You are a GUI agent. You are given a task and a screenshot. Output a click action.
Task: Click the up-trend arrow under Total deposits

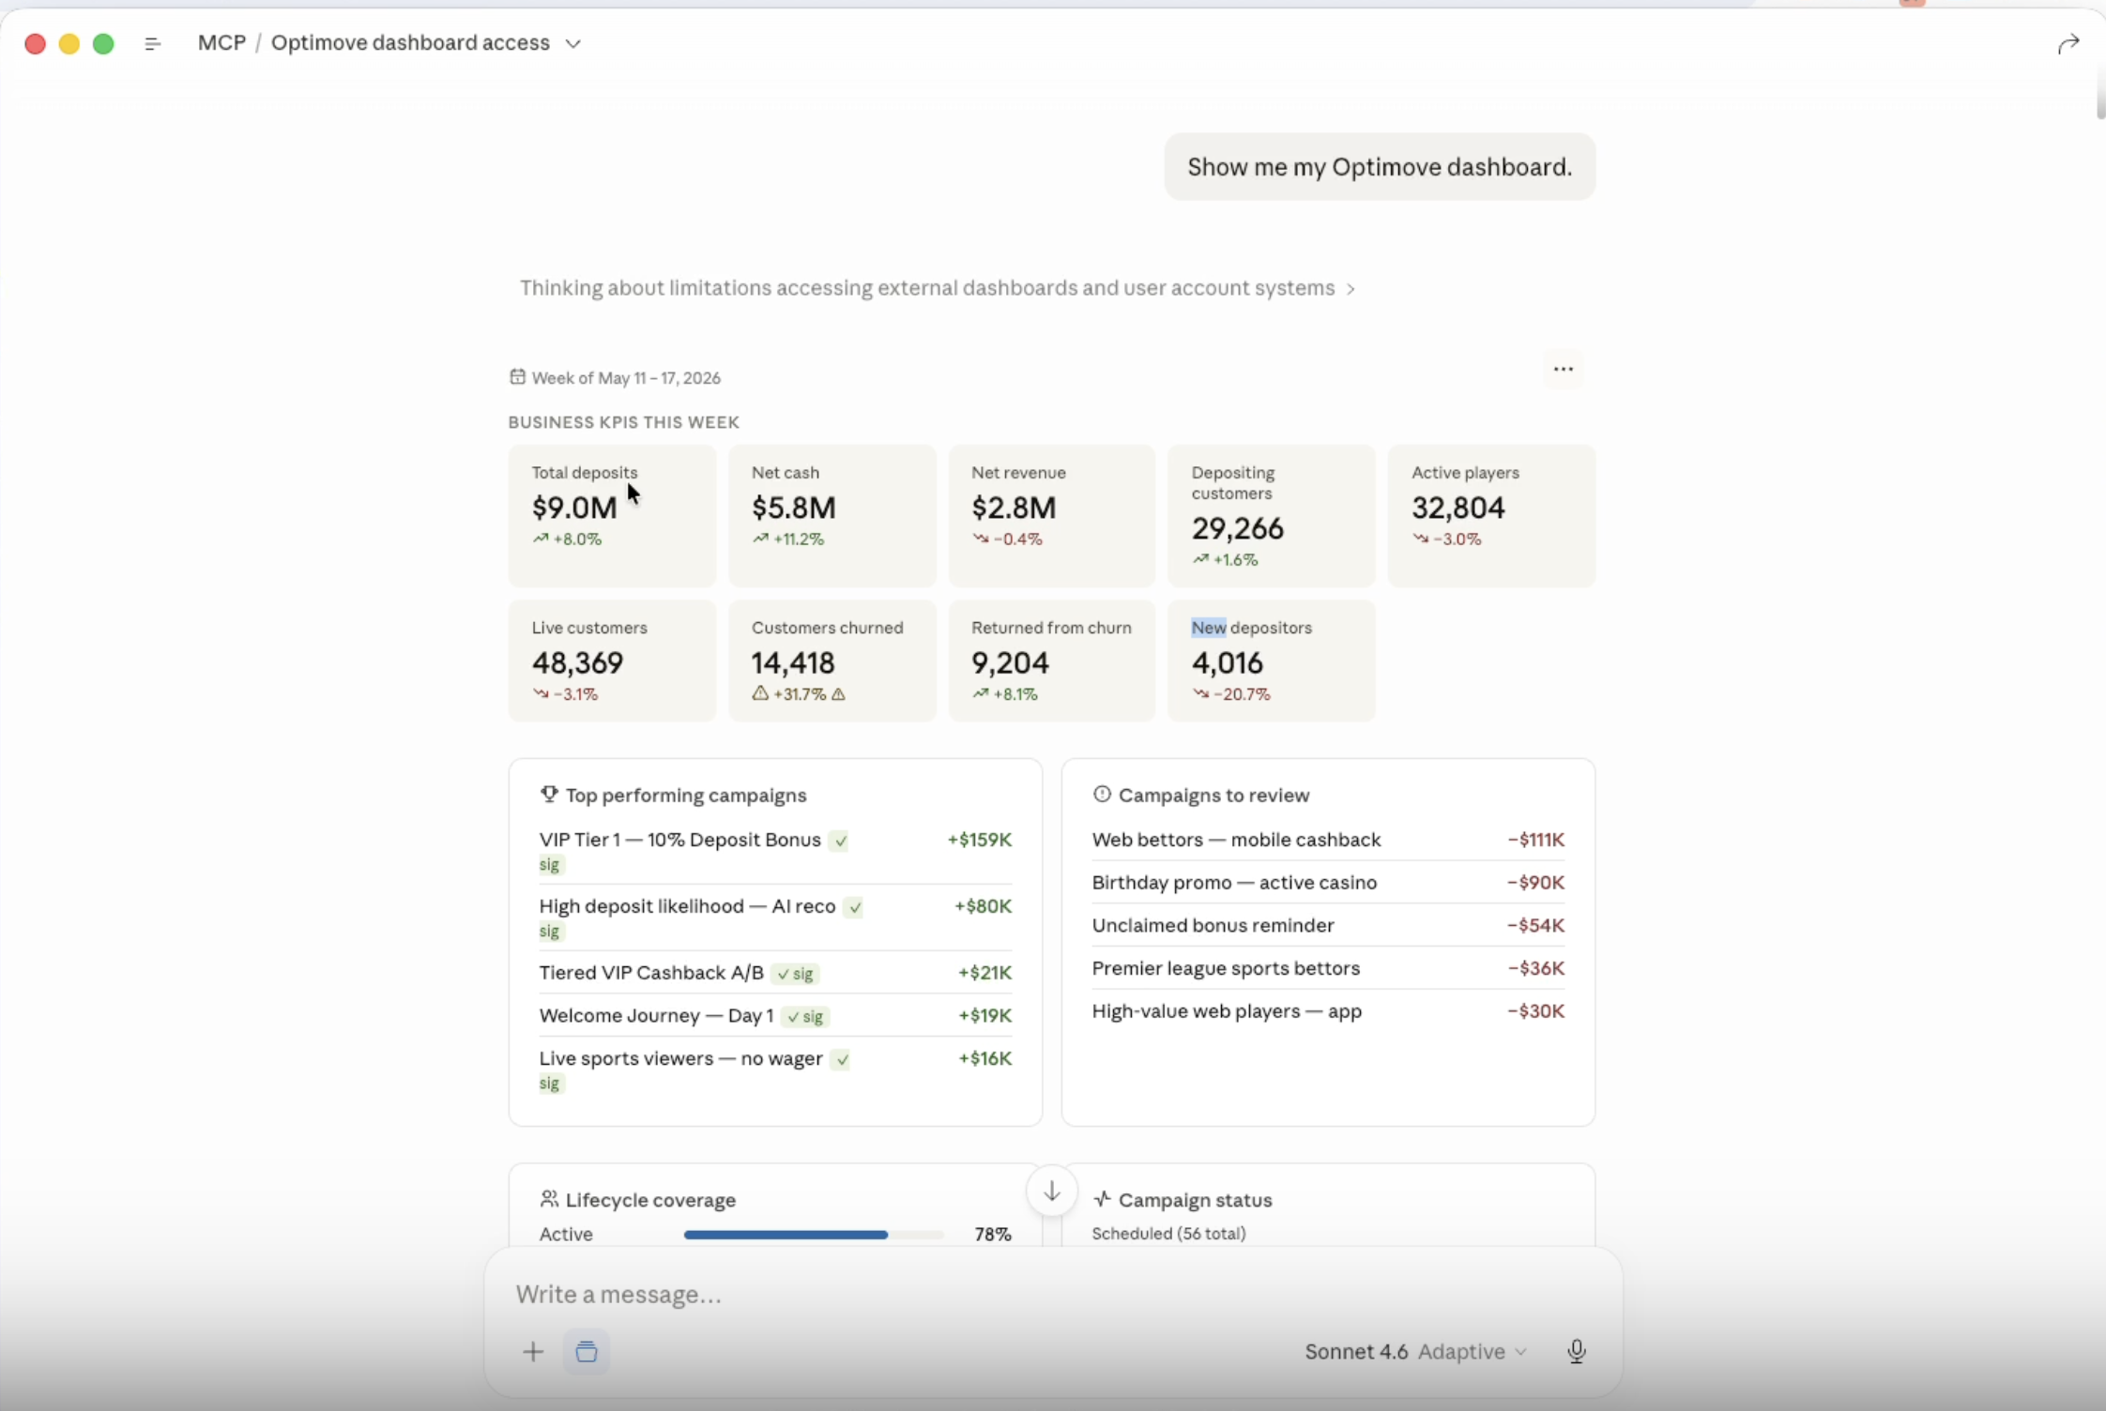[x=541, y=539]
